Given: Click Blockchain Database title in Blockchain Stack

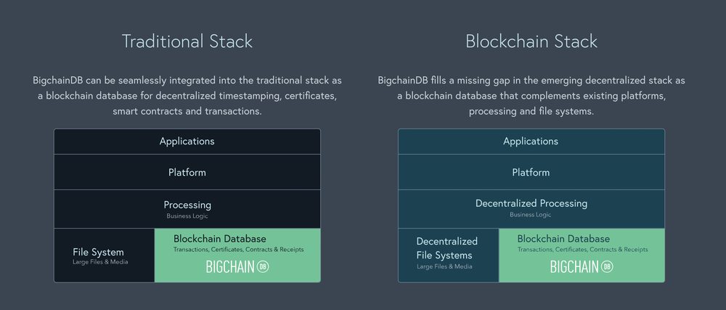Looking at the screenshot, I should pos(564,239).
